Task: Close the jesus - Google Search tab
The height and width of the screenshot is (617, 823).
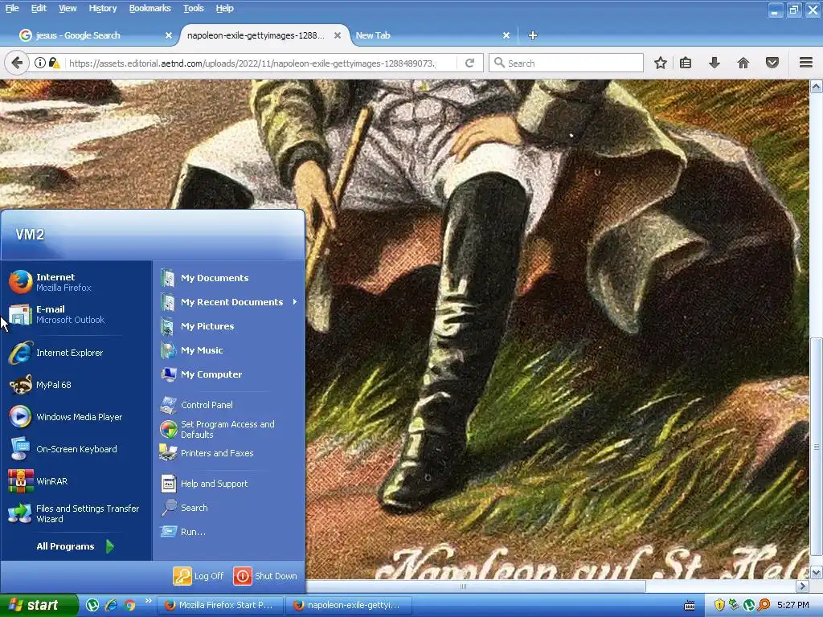Action: [x=169, y=35]
